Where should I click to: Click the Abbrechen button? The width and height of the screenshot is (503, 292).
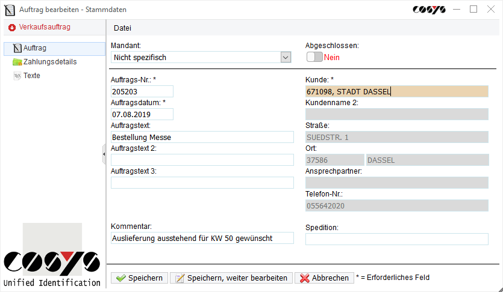tap(324, 278)
